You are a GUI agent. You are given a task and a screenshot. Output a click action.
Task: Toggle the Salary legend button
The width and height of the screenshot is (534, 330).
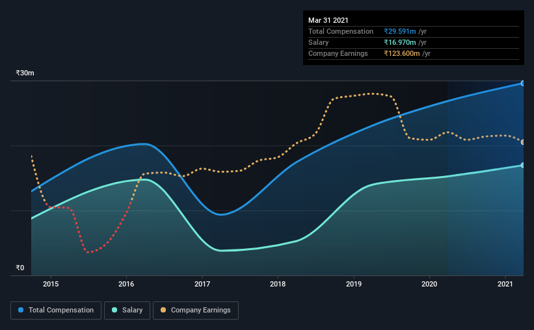pyautogui.click(x=127, y=311)
